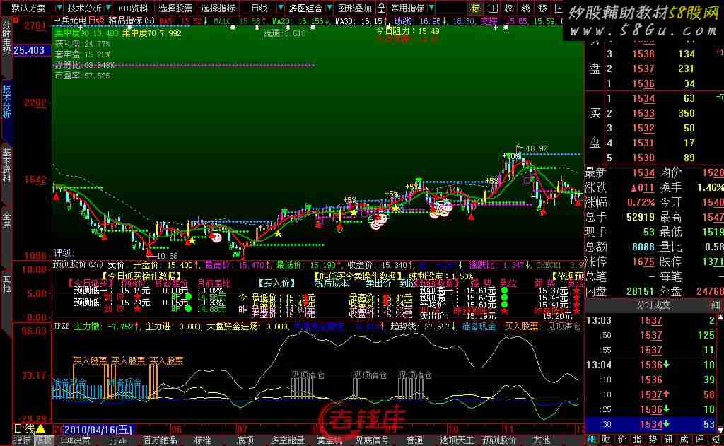Select the jpzb indicator tab
Viewport: 724px width, 446px height.
(x=118, y=440)
